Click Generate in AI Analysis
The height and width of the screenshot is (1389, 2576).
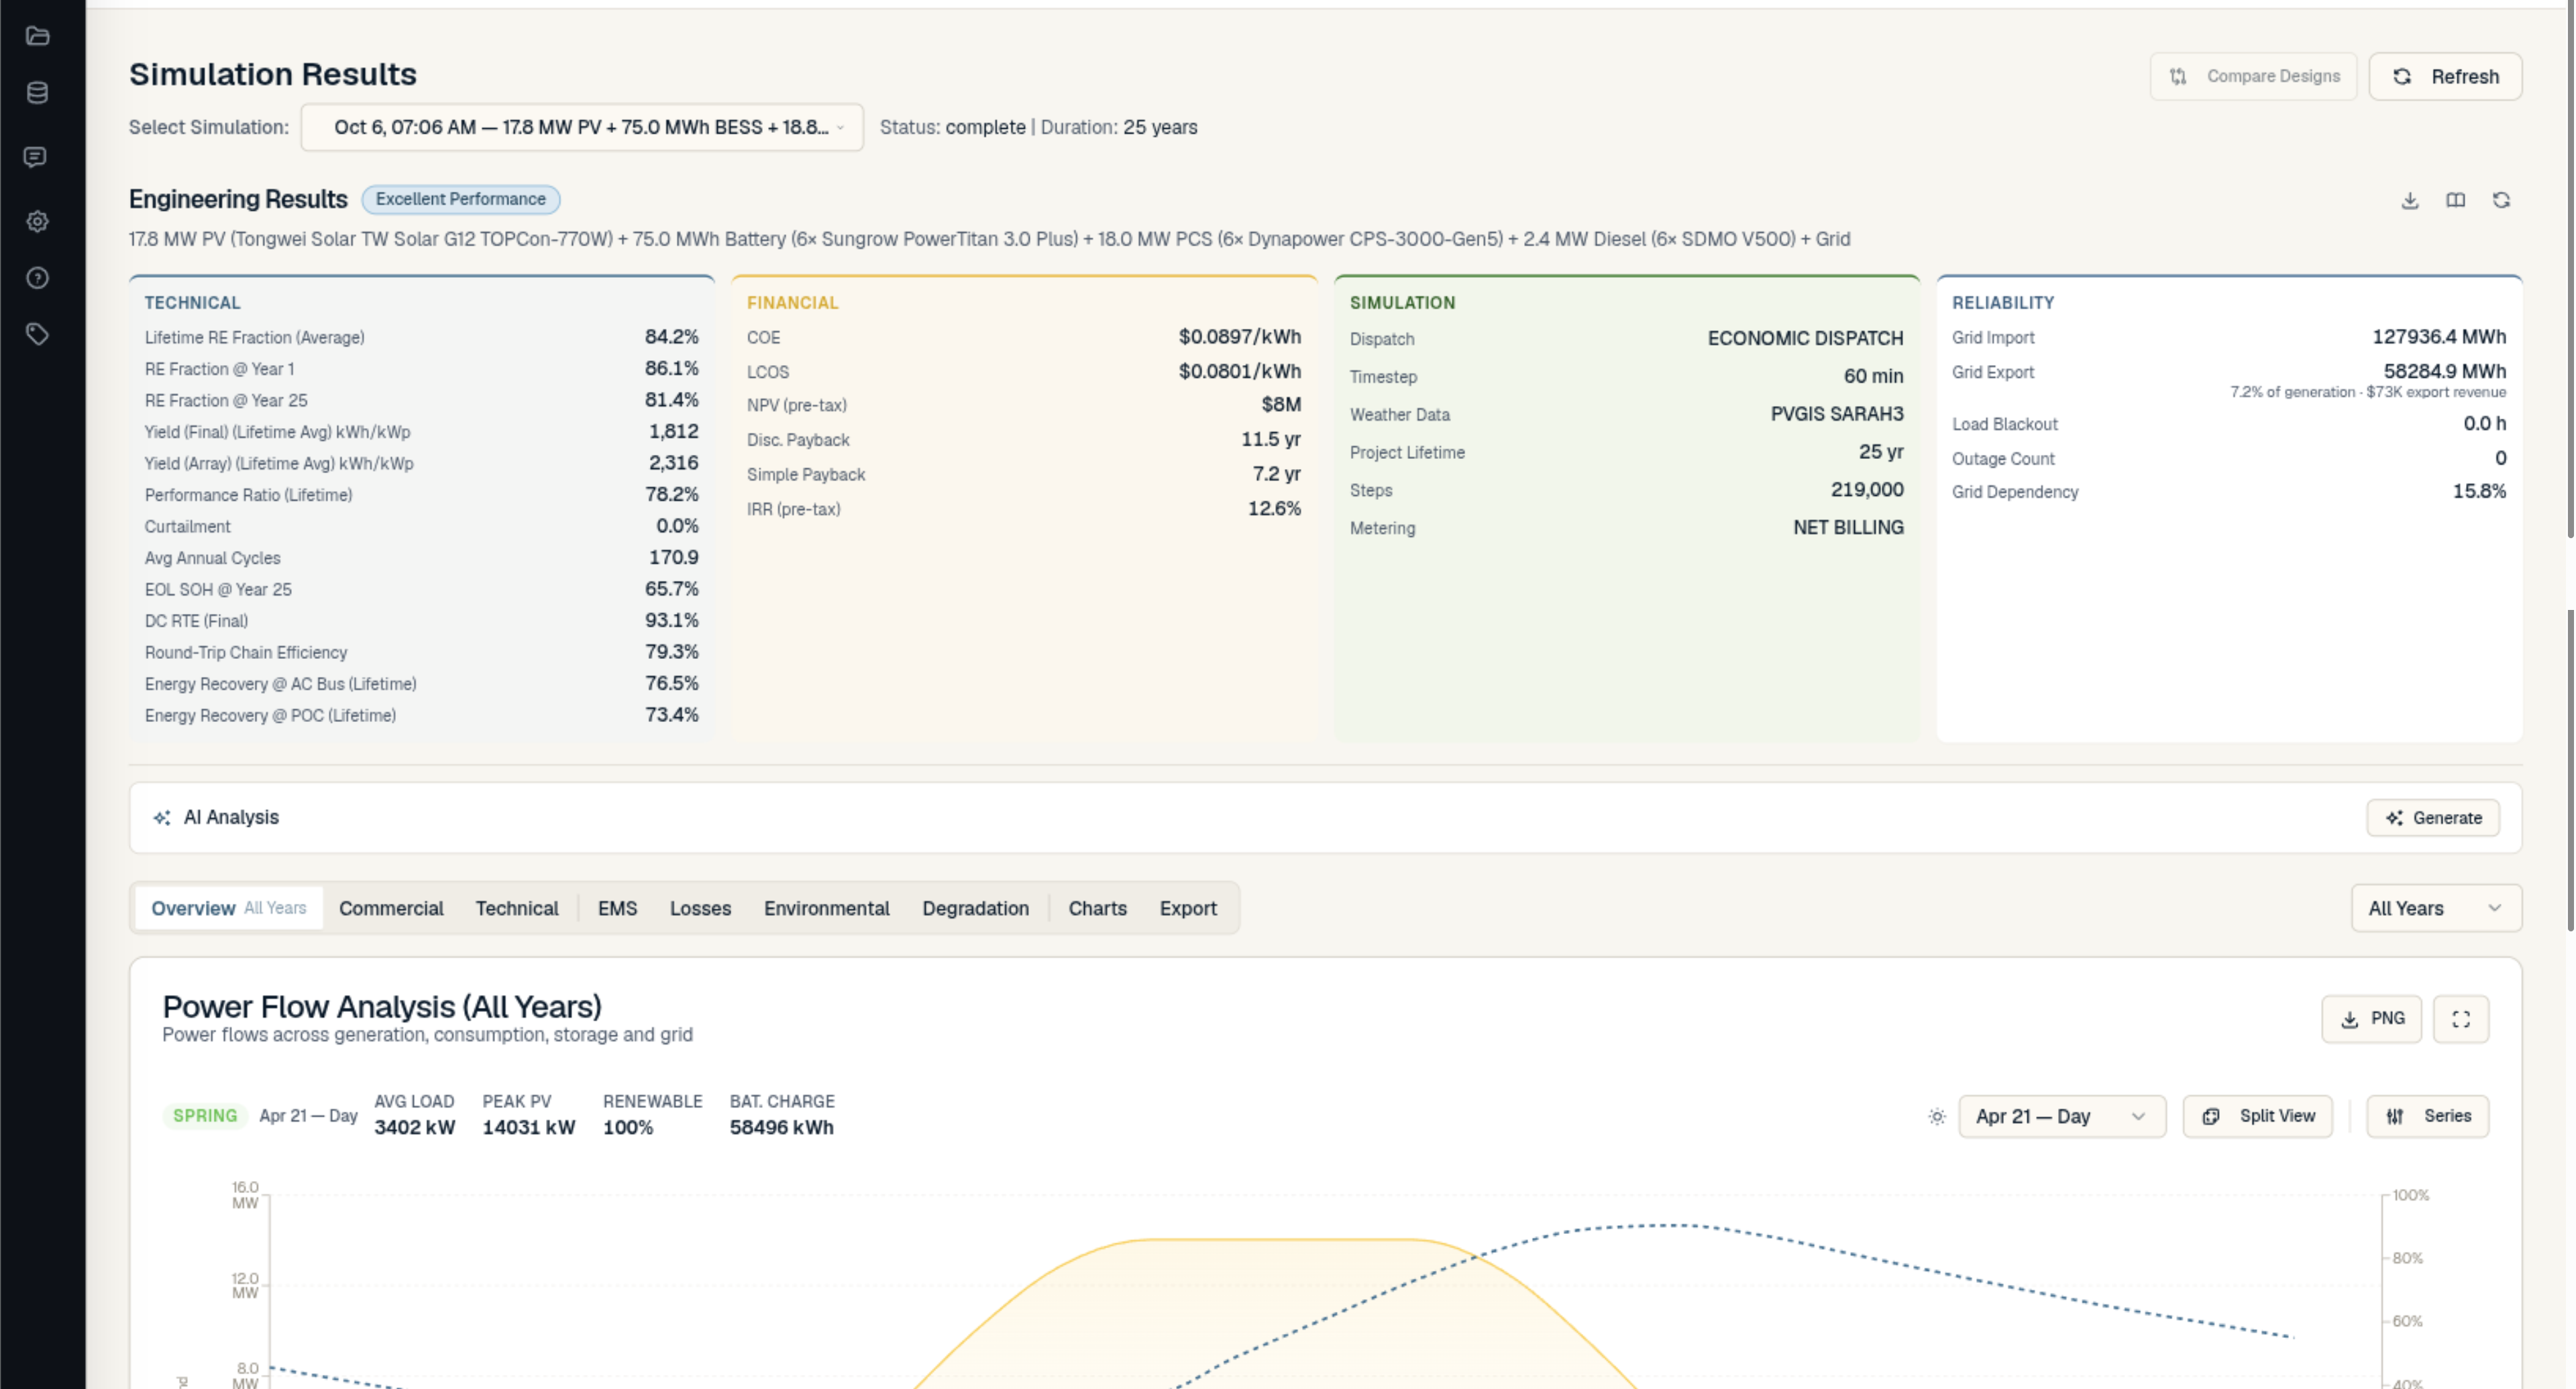coord(2432,818)
